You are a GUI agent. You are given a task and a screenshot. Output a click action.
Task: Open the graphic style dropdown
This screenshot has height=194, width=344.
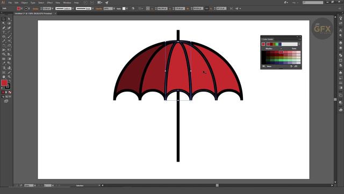[x=127, y=9]
